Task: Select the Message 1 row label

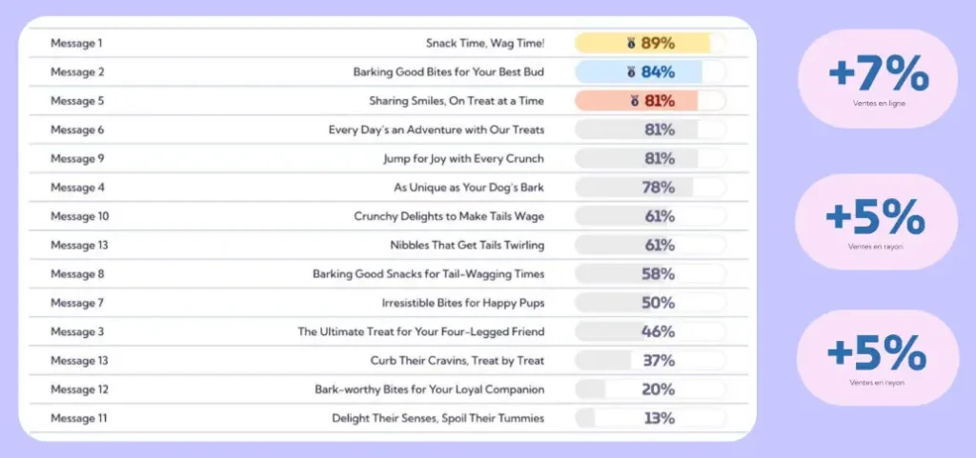Action: (x=76, y=43)
